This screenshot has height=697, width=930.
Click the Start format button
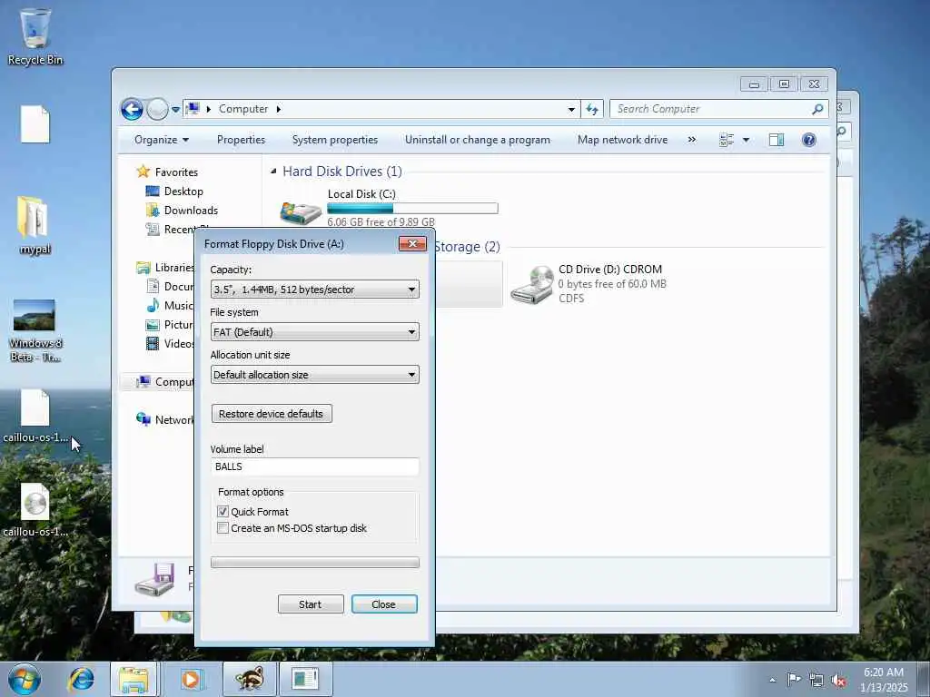[x=311, y=604]
